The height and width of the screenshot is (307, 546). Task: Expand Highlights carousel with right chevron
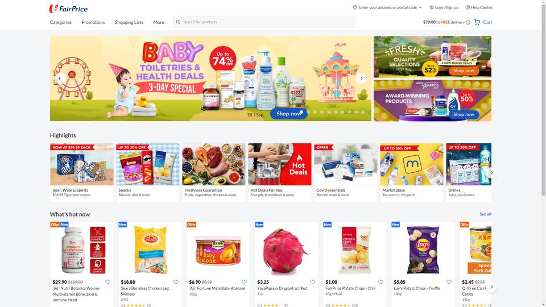pyautogui.click(x=491, y=173)
